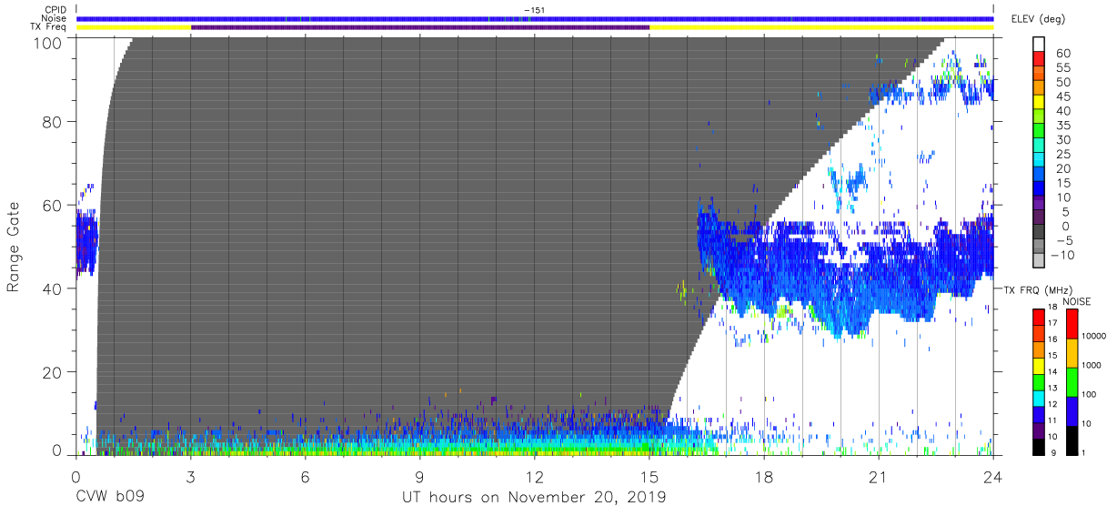Select the black bottom segment of TX FRQ bar

tap(1038, 447)
